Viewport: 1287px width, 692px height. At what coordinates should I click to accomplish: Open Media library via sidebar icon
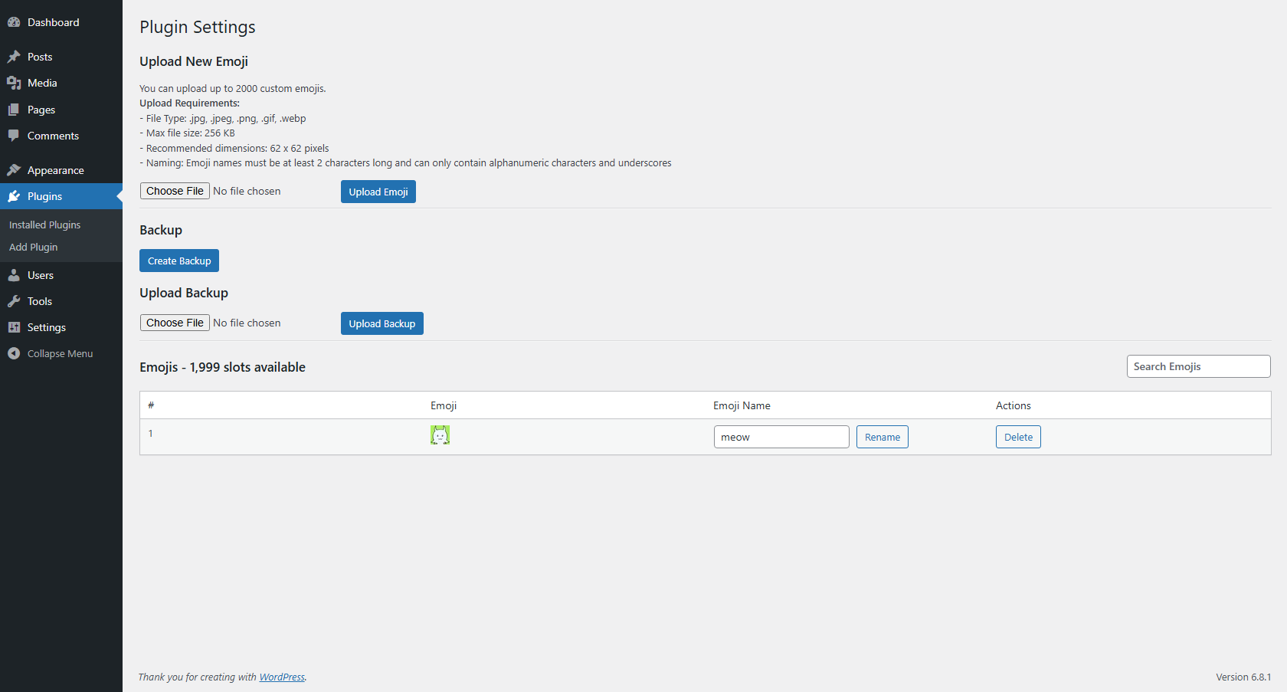14,82
